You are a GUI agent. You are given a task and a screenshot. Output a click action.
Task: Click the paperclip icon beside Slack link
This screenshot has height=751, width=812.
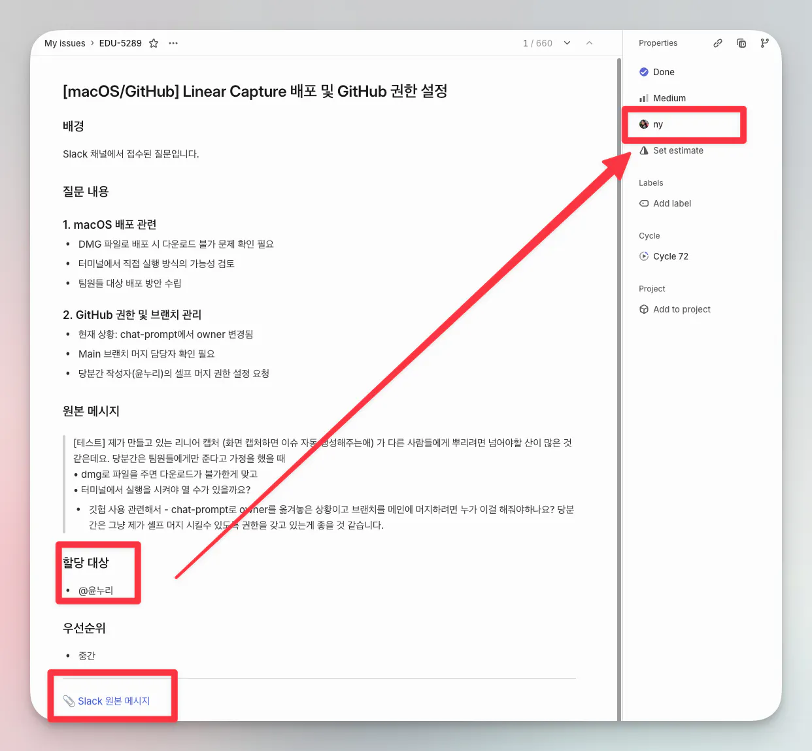pyautogui.click(x=69, y=701)
